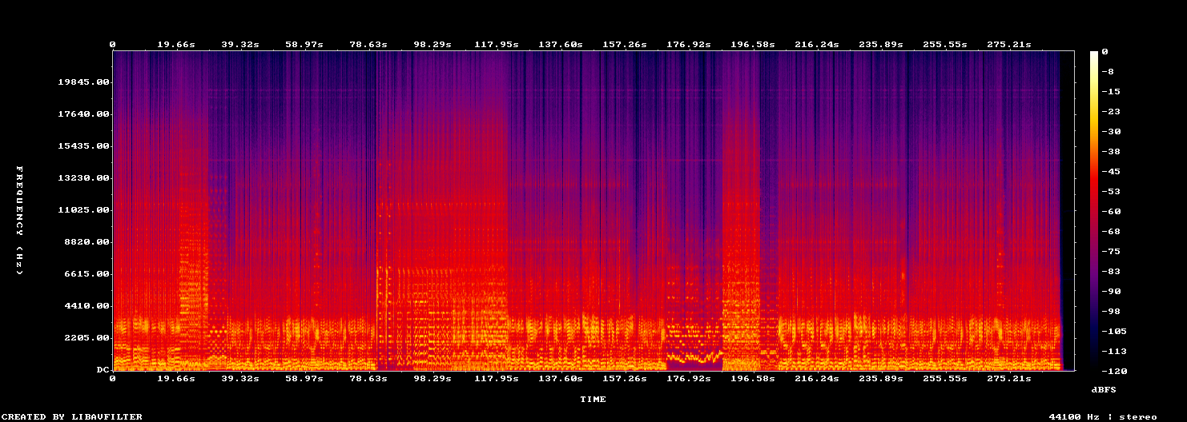Click 137.60s on the top time axis

click(x=560, y=44)
